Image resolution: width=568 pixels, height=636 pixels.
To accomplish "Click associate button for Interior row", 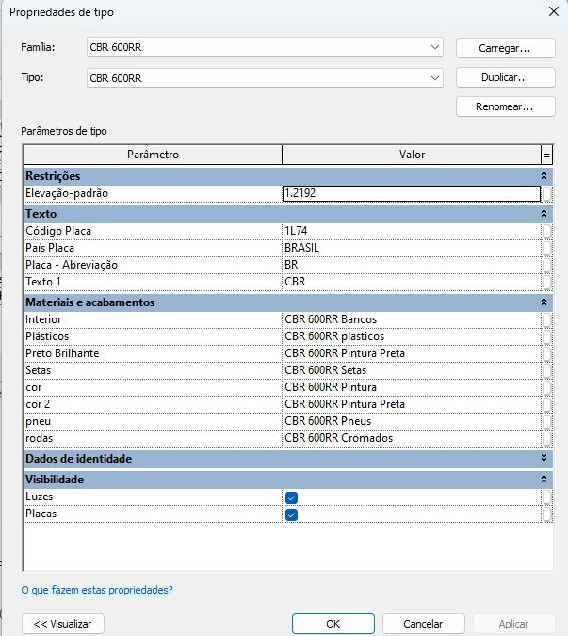I will click(546, 319).
